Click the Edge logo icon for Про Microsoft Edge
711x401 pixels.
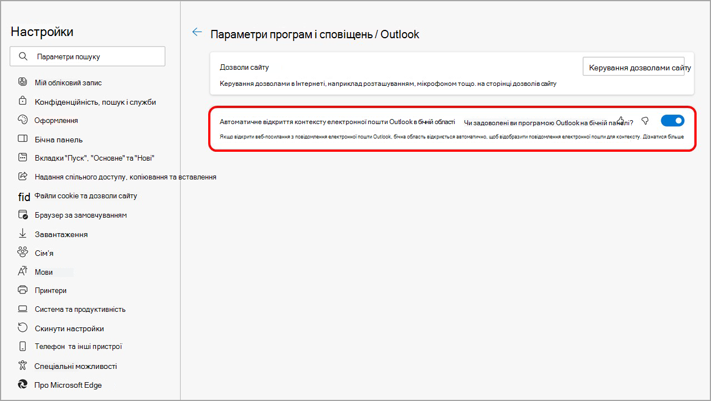tap(23, 384)
